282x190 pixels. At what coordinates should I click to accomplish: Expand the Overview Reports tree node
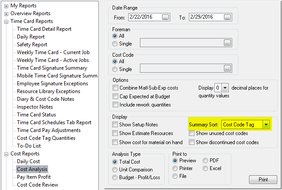click(x=6, y=14)
